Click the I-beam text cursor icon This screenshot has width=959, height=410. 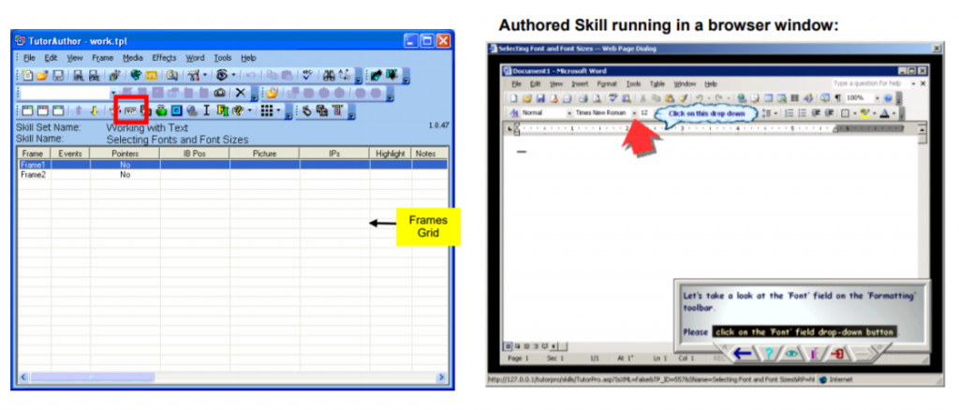tap(206, 111)
